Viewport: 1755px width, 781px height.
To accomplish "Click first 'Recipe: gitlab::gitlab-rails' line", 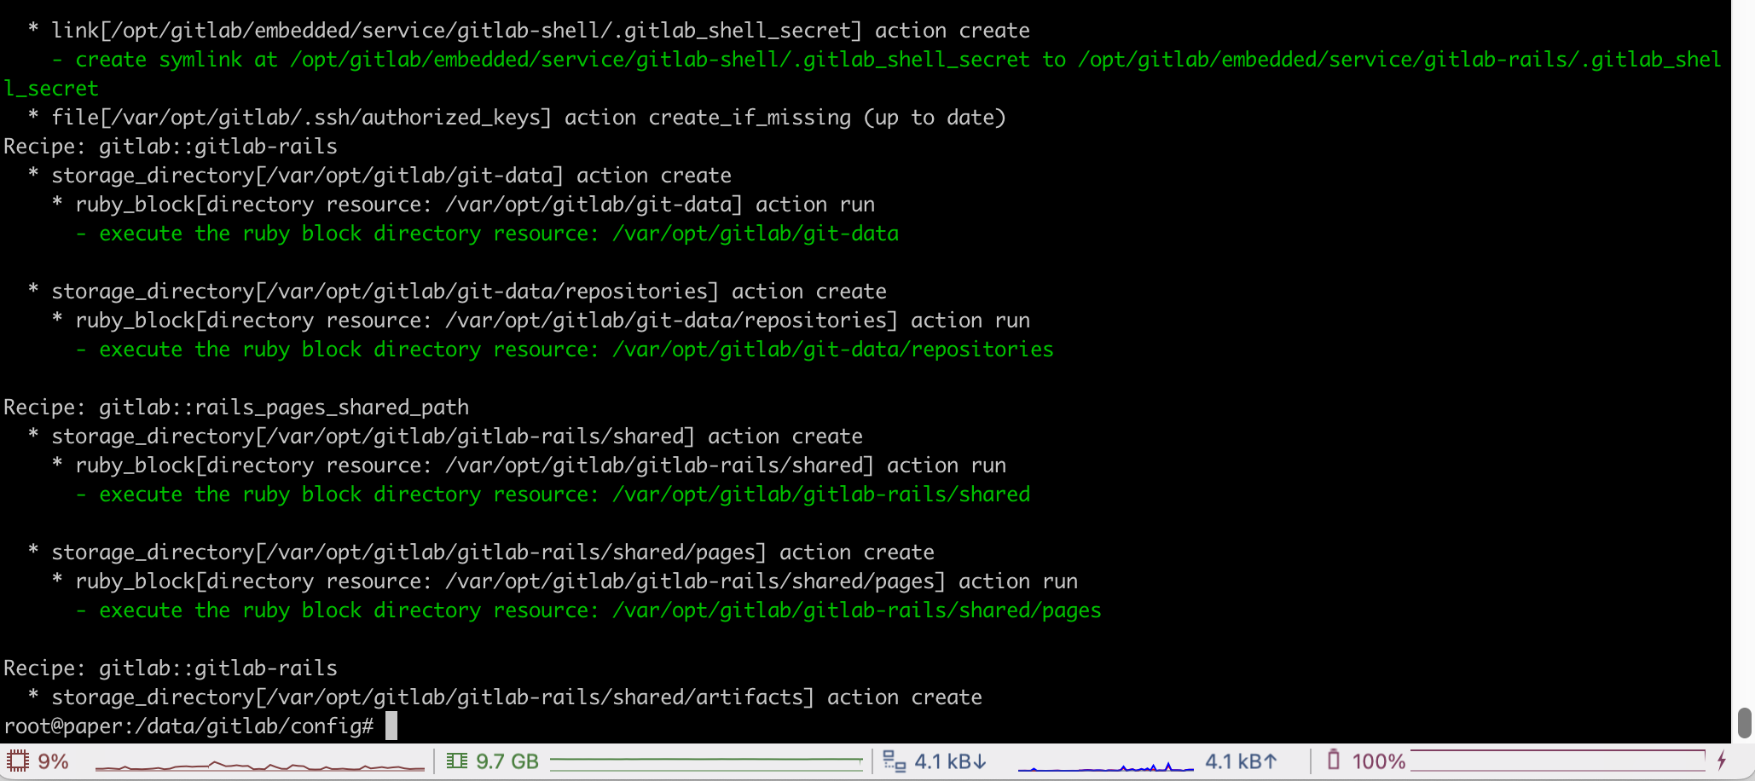I will click(171, 147).
